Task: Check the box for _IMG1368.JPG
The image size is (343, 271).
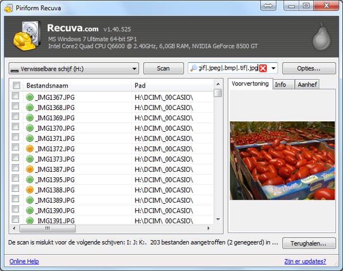Action: point(15,106)
